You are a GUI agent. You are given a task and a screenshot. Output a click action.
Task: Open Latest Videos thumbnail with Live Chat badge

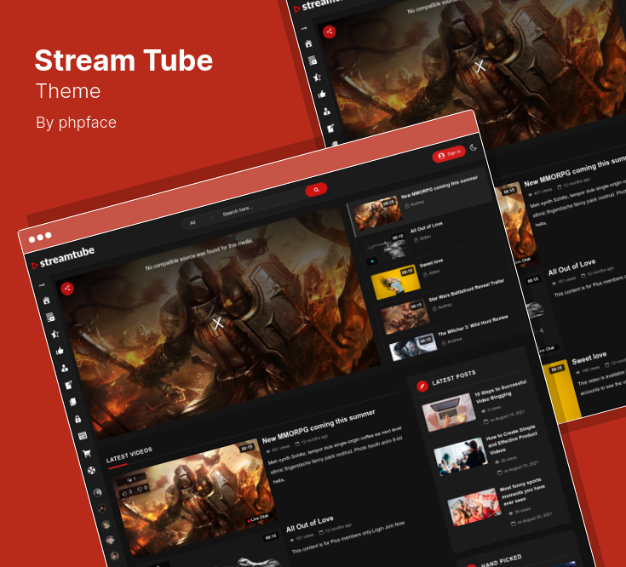pyautogui.click(x=196, y=497)
